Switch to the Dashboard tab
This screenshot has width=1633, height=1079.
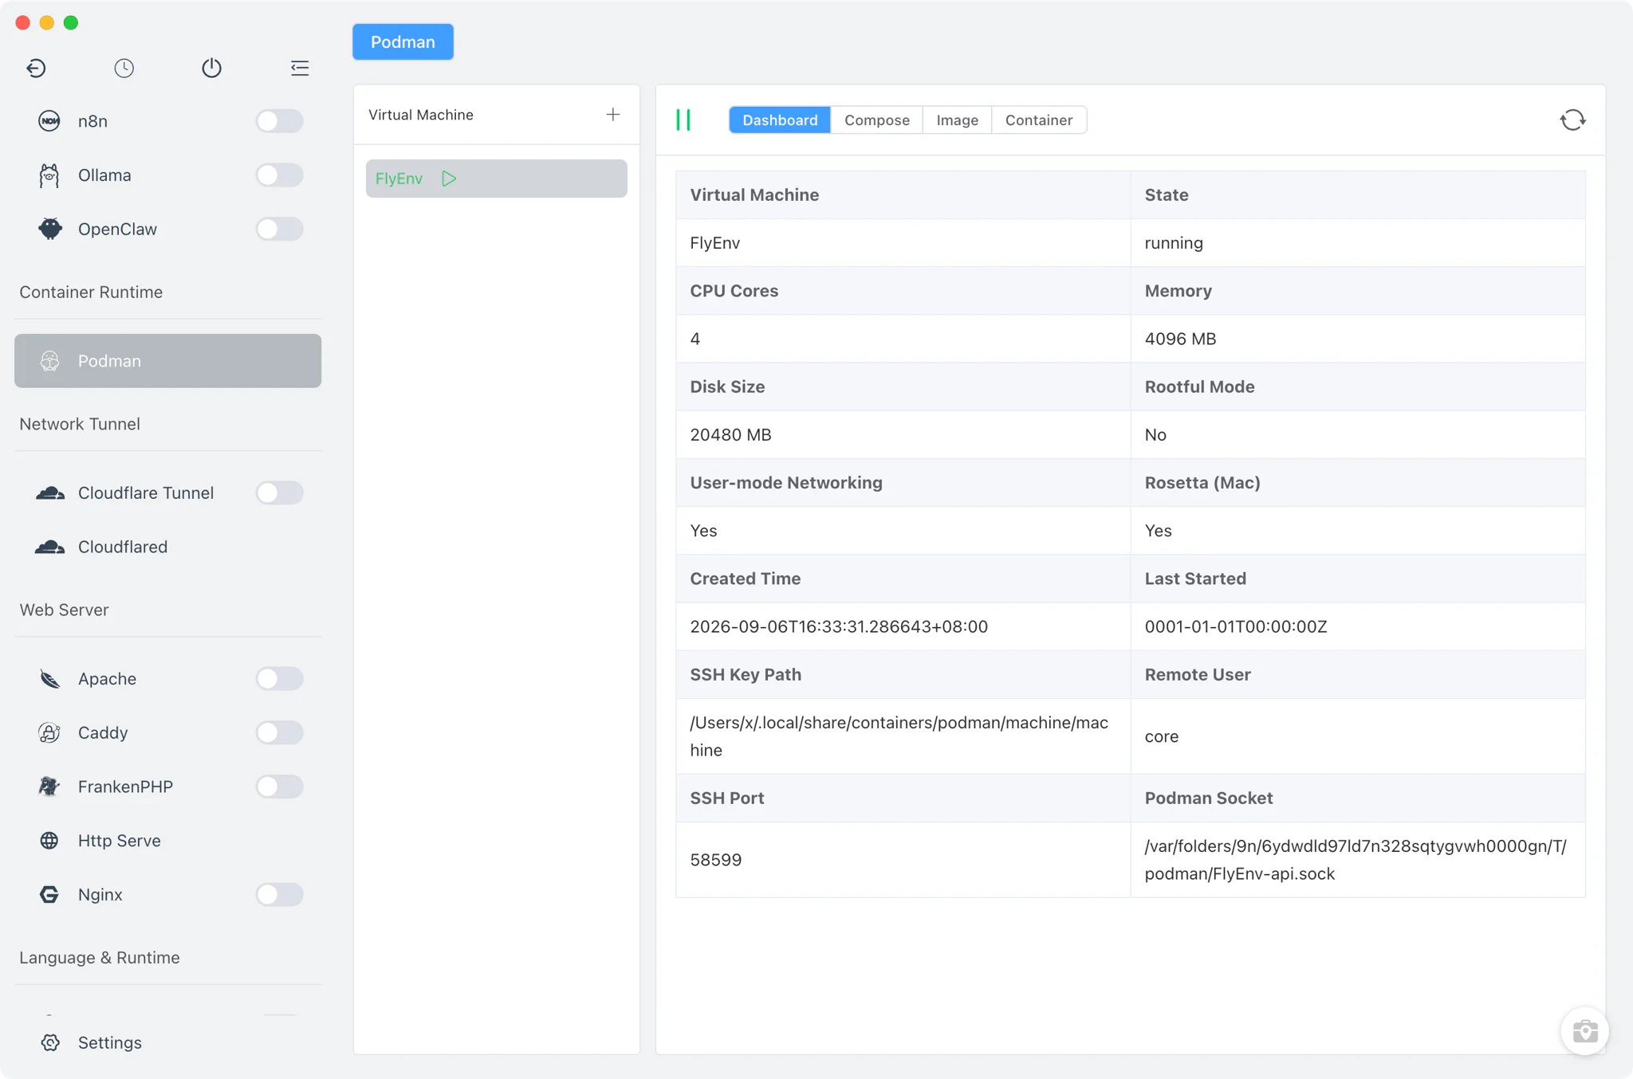coord(780,120)
